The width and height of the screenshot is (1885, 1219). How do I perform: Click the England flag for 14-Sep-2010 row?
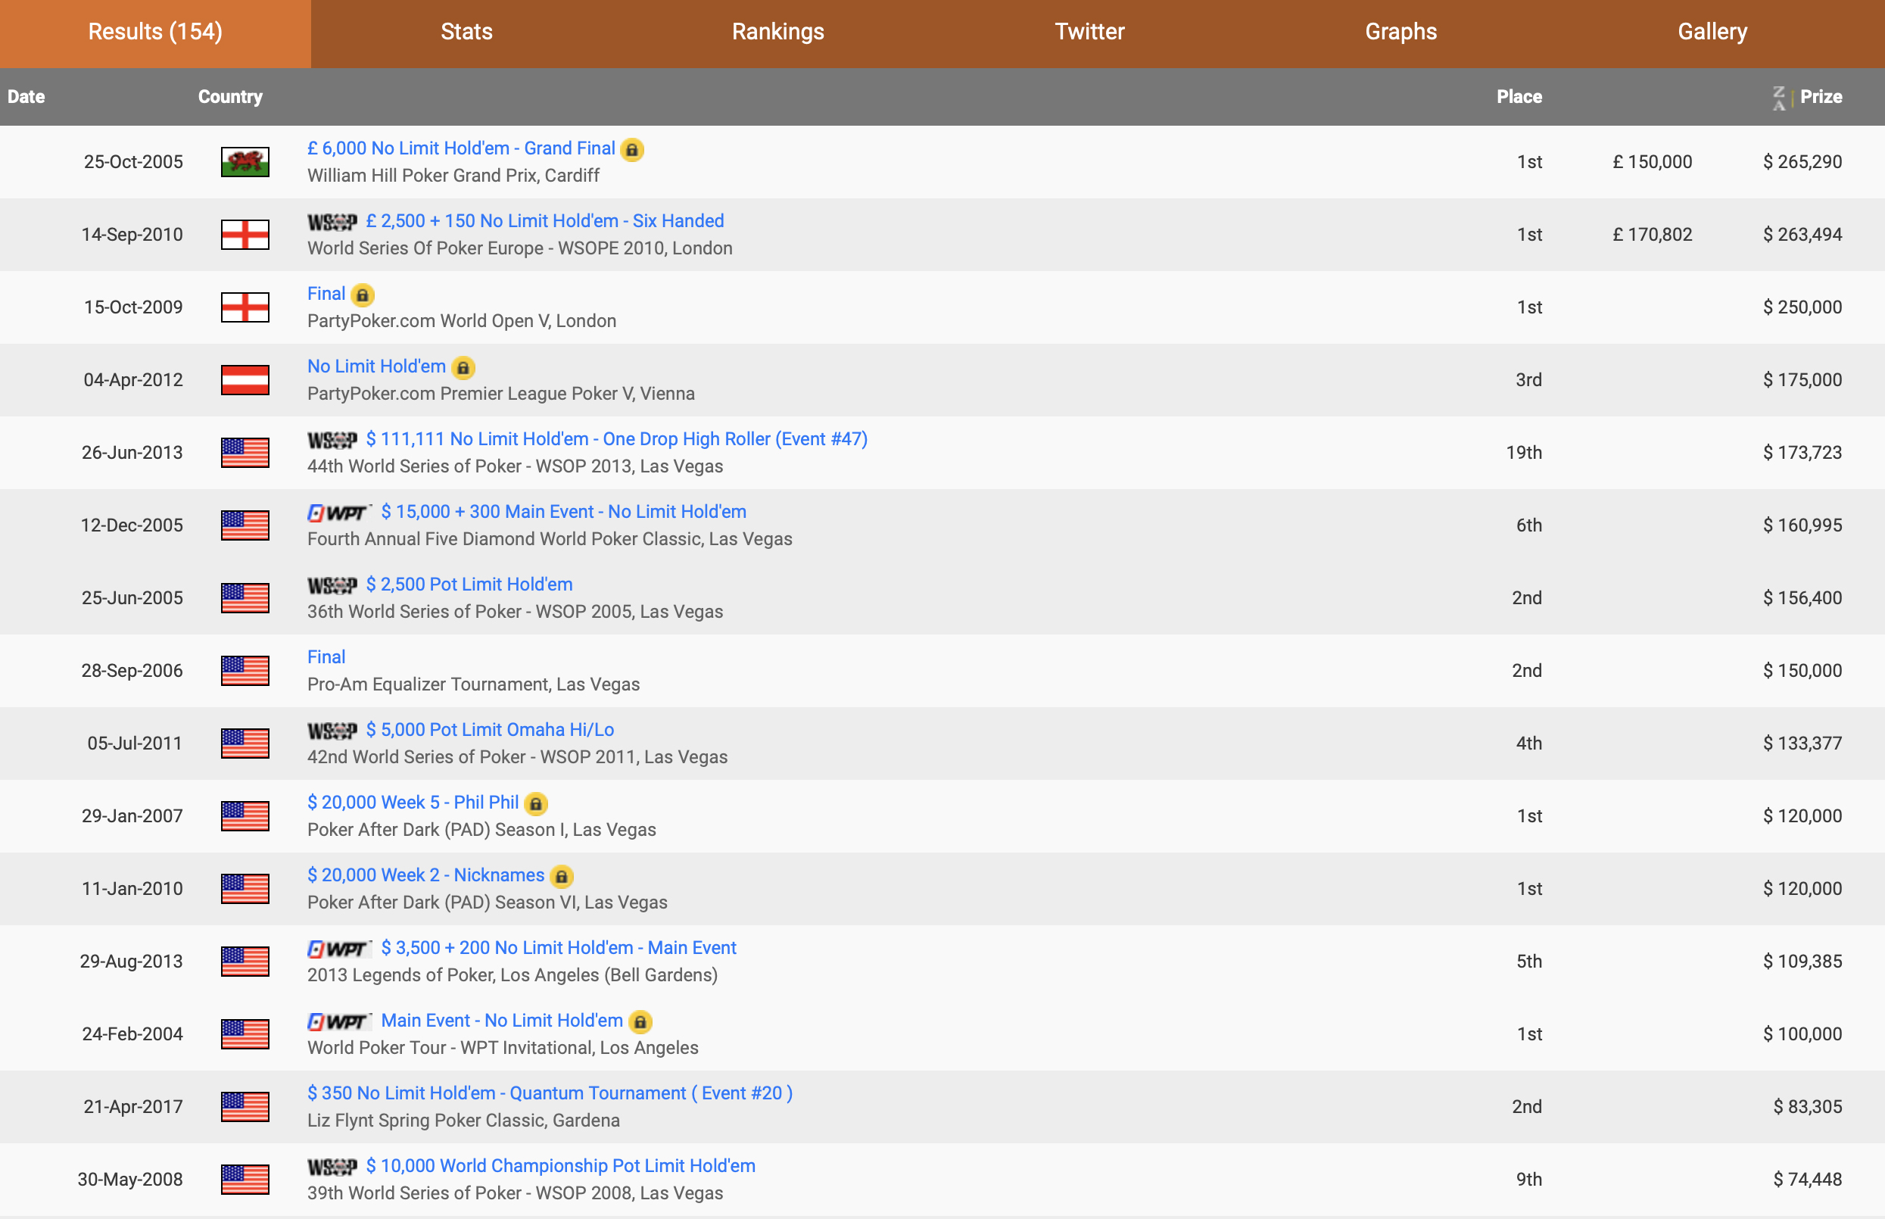pos(245,235)
